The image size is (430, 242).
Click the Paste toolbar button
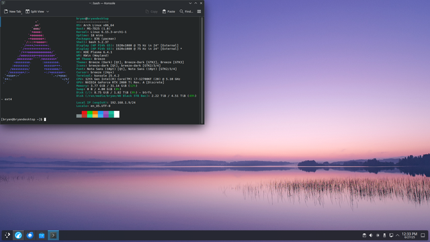169,11
